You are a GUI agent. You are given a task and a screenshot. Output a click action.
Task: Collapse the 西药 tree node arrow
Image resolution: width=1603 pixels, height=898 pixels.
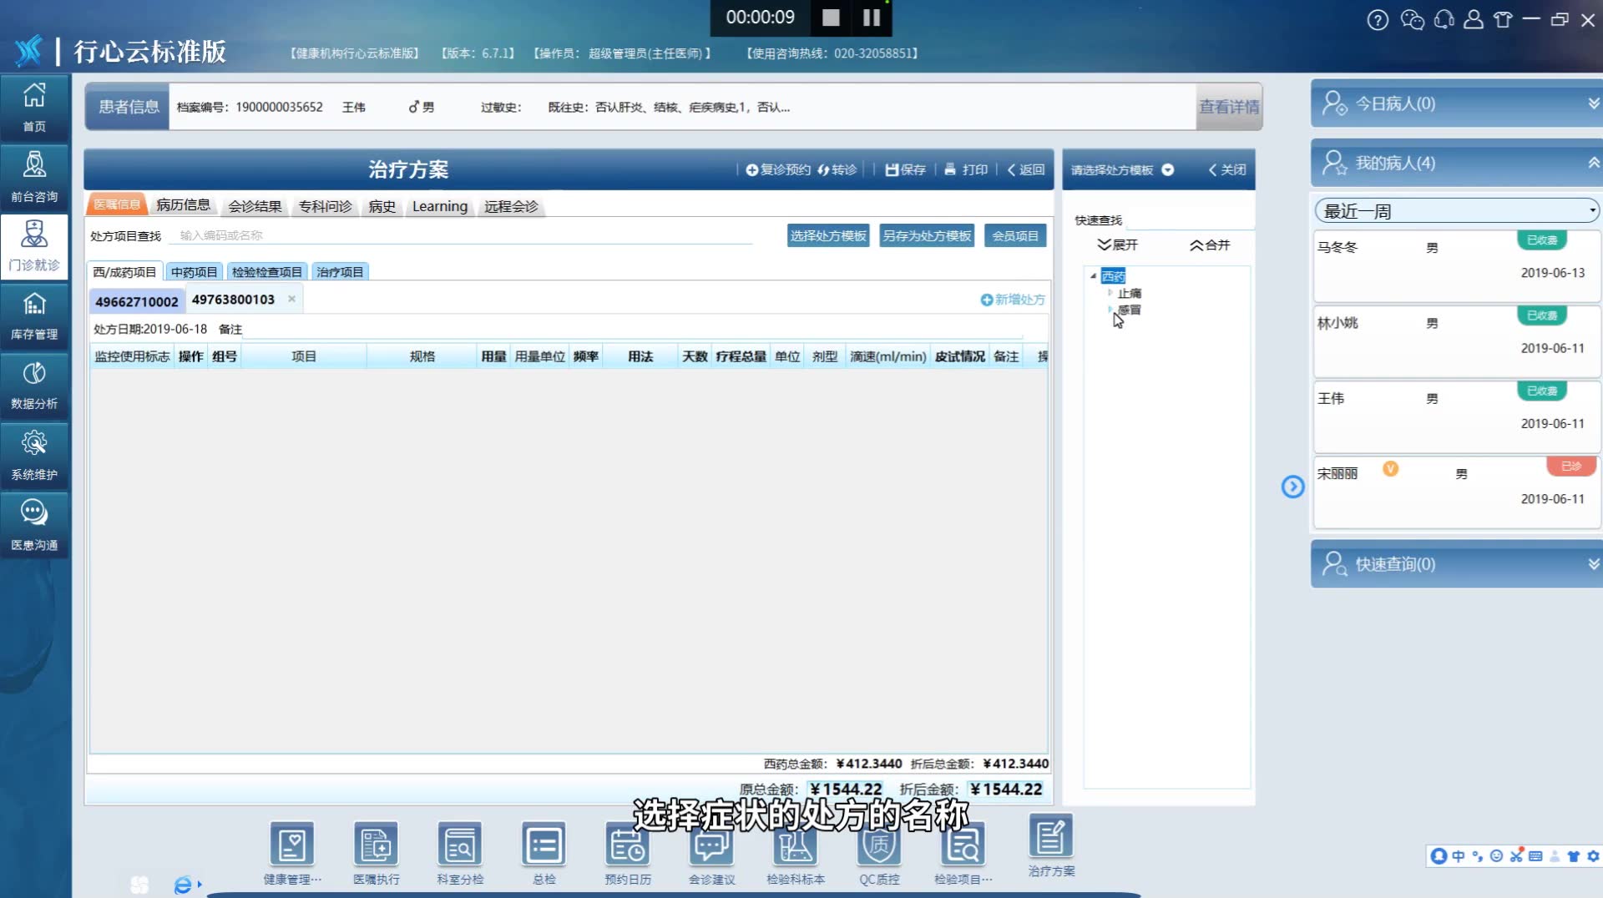click(1093, 276)
